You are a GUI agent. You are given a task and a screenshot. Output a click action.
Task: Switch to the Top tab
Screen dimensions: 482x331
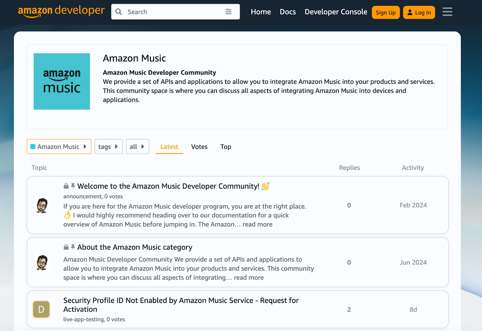click(225, 147)
